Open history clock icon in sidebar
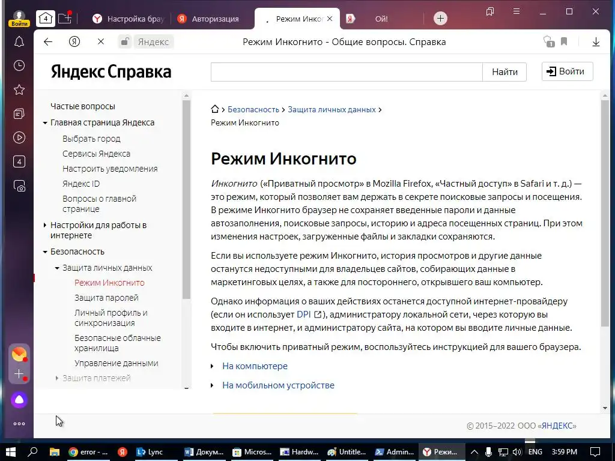The height and width of the screenshot is (461, 615). (x=19, y=65)
